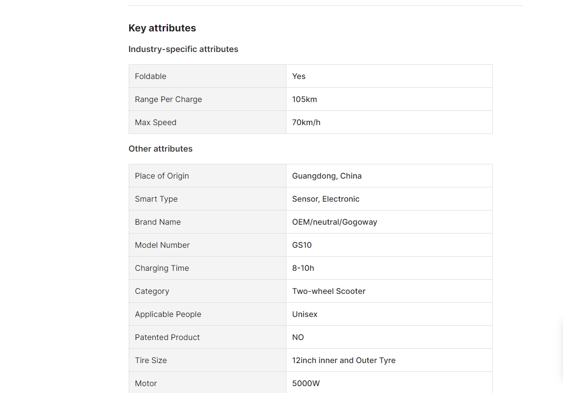Click the 'Place of Origin' label
Screen dimensions: 563x393
point(162,176)
